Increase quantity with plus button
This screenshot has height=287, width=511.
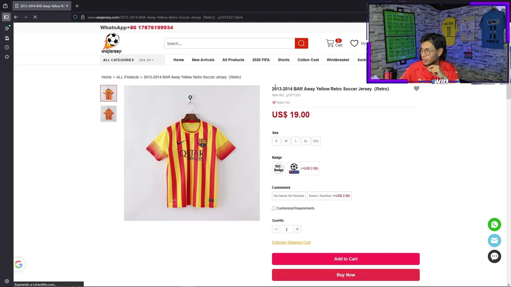[x=297, y=229]
